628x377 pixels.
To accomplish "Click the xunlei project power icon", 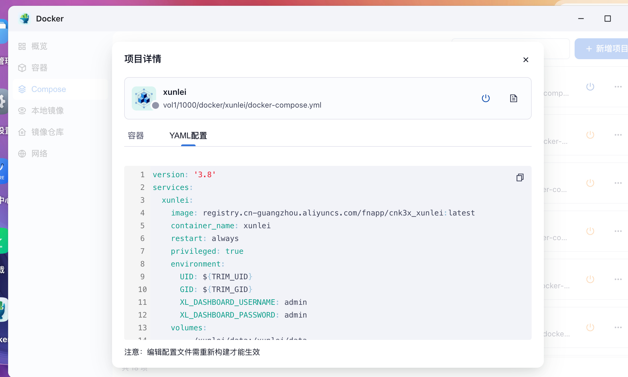I will 486,98.
